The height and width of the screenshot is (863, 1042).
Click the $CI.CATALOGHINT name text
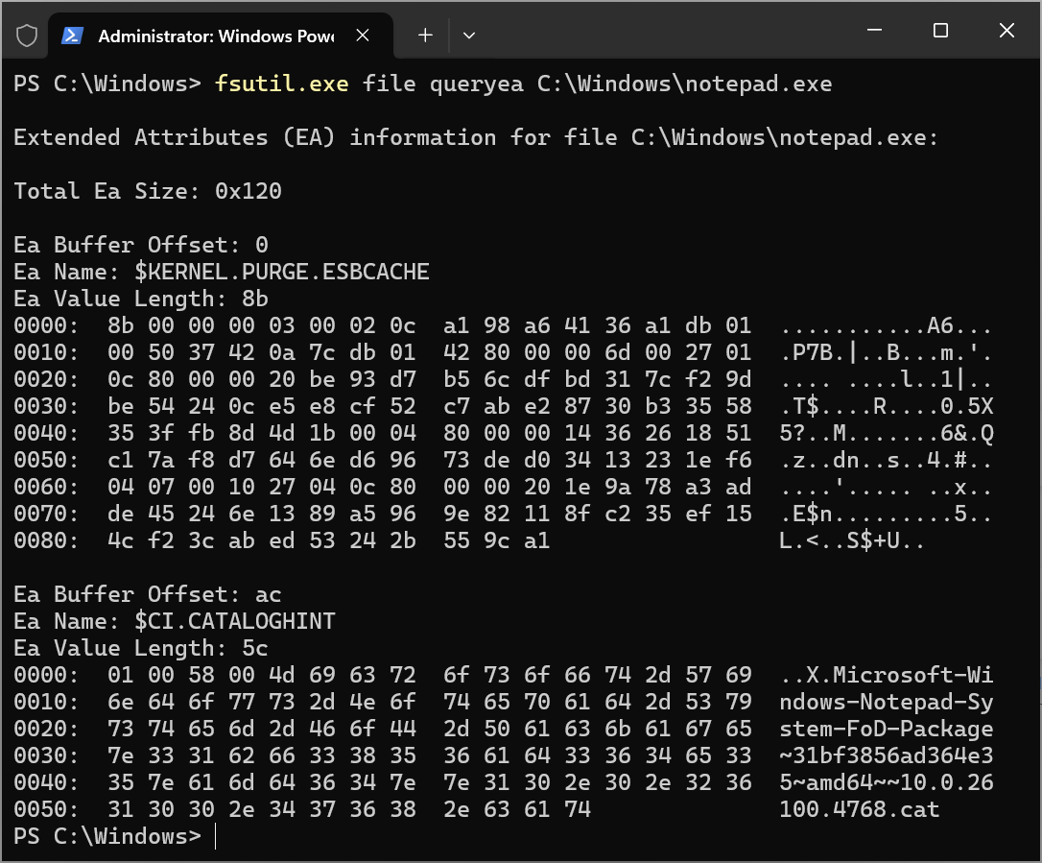234,621
